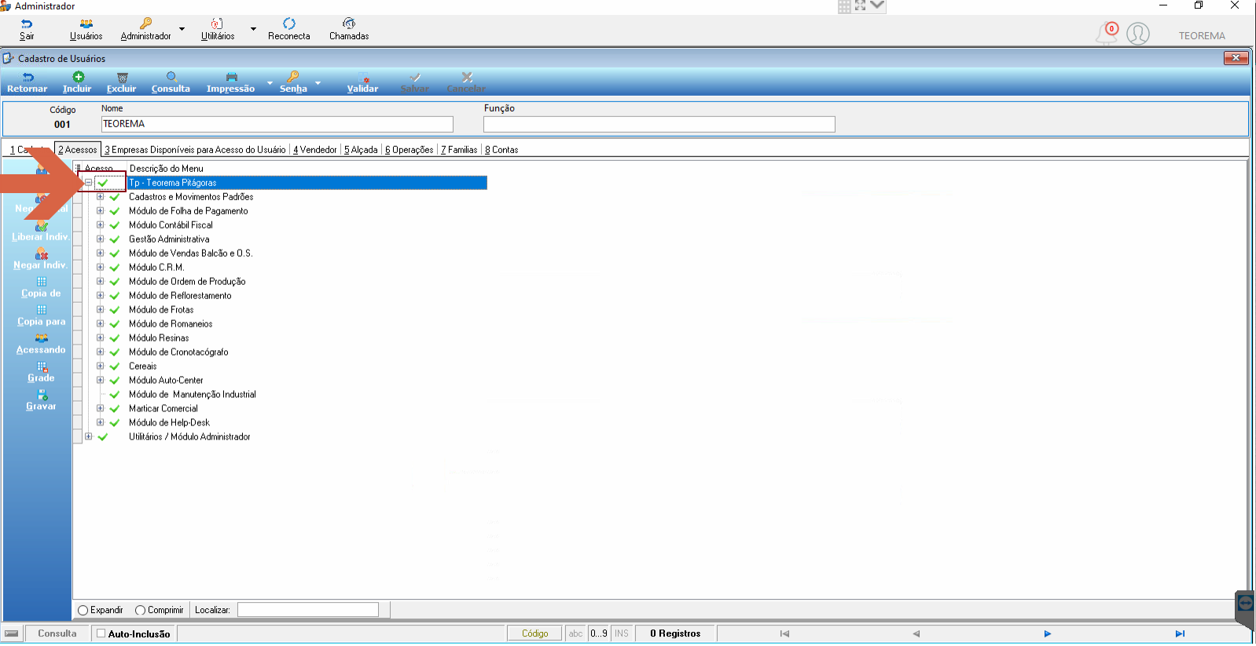
Task: Open the Administrador dropdown arrow
Action: pos(182,29)
